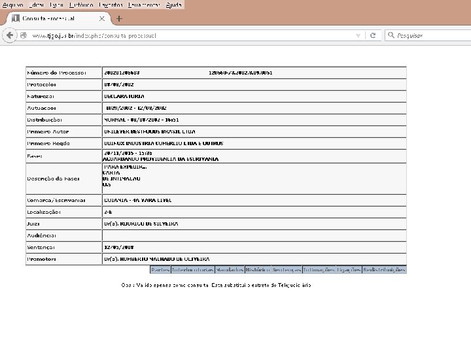Open the Partes link below the table

[x=160, y=269]
